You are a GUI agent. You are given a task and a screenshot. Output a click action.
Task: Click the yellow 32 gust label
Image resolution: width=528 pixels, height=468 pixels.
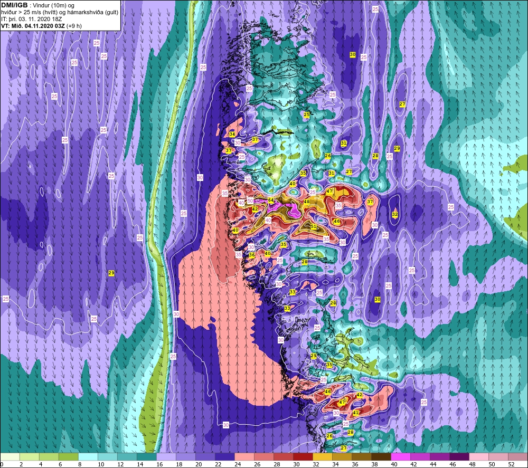(x=395, y=214)
